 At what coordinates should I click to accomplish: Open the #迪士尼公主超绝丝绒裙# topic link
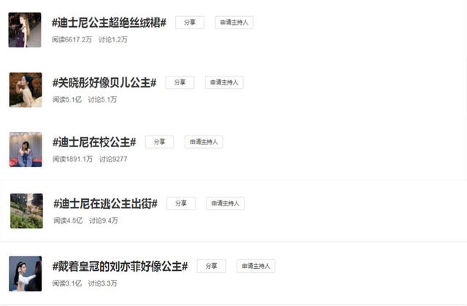coord(109,23)
